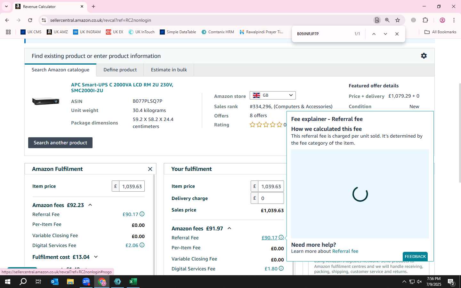461x288 pixels.
Task: Edit Amazon Fulfilment item price field
Action: [x=132, y=186]
